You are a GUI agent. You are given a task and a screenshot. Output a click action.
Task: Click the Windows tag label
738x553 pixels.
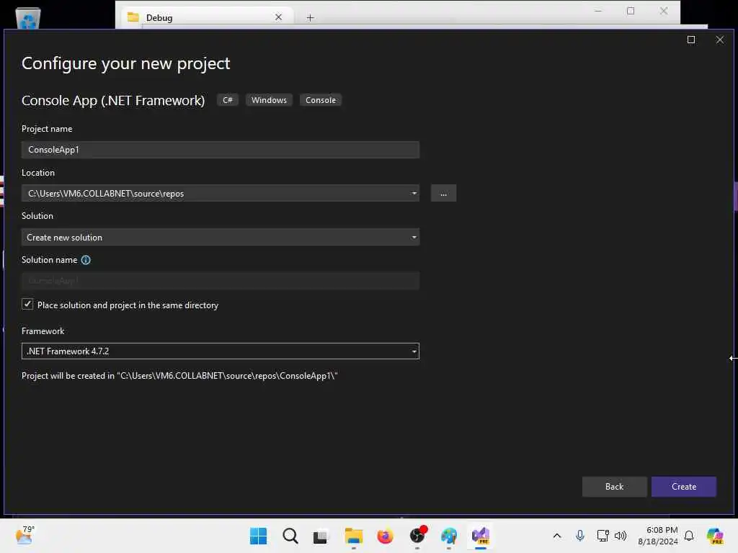click(x=269, y=99)
